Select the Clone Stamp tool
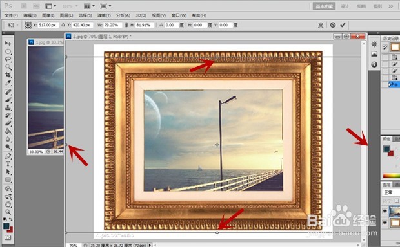Viewport: 400px width, 247px height. [8, 107]
